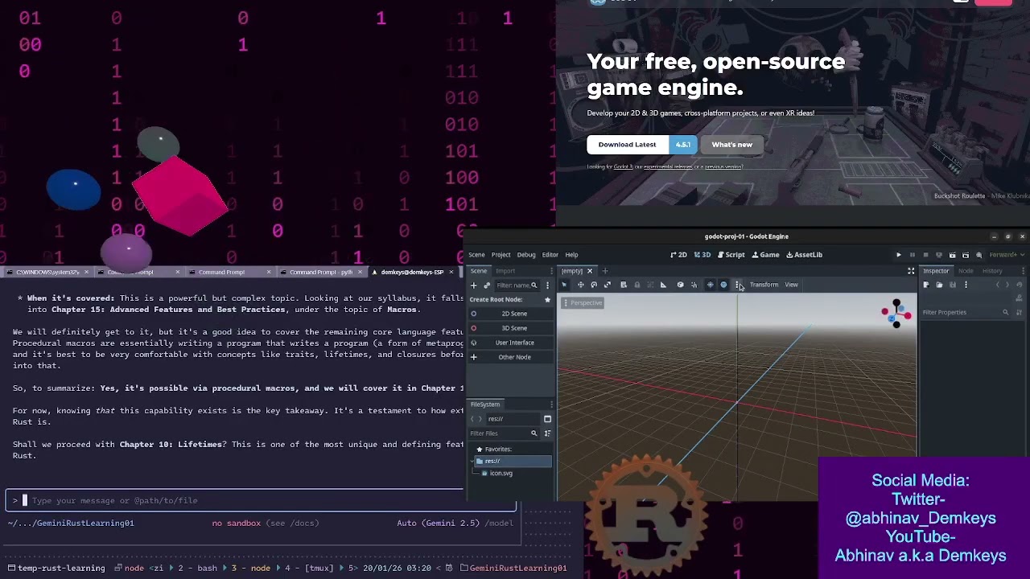Switch to the Import dock tab
The height and width of the screenshot is (579, 1030).
[505, 271]
